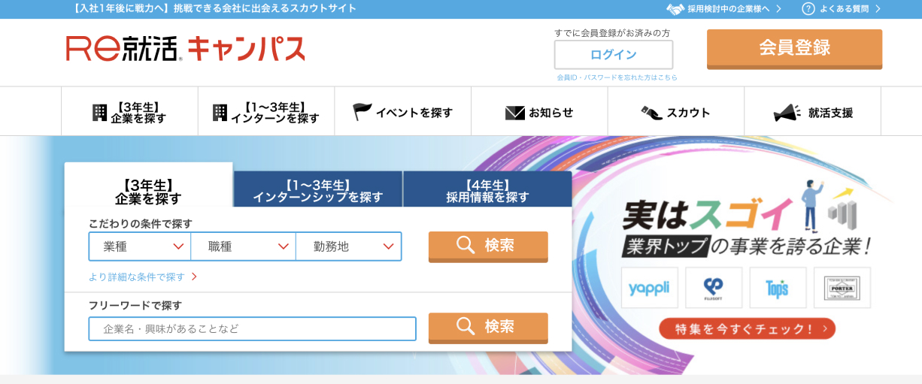The image size is (922, 384).
Task: Open the 職種 dropdown
Action: point(243,246)
